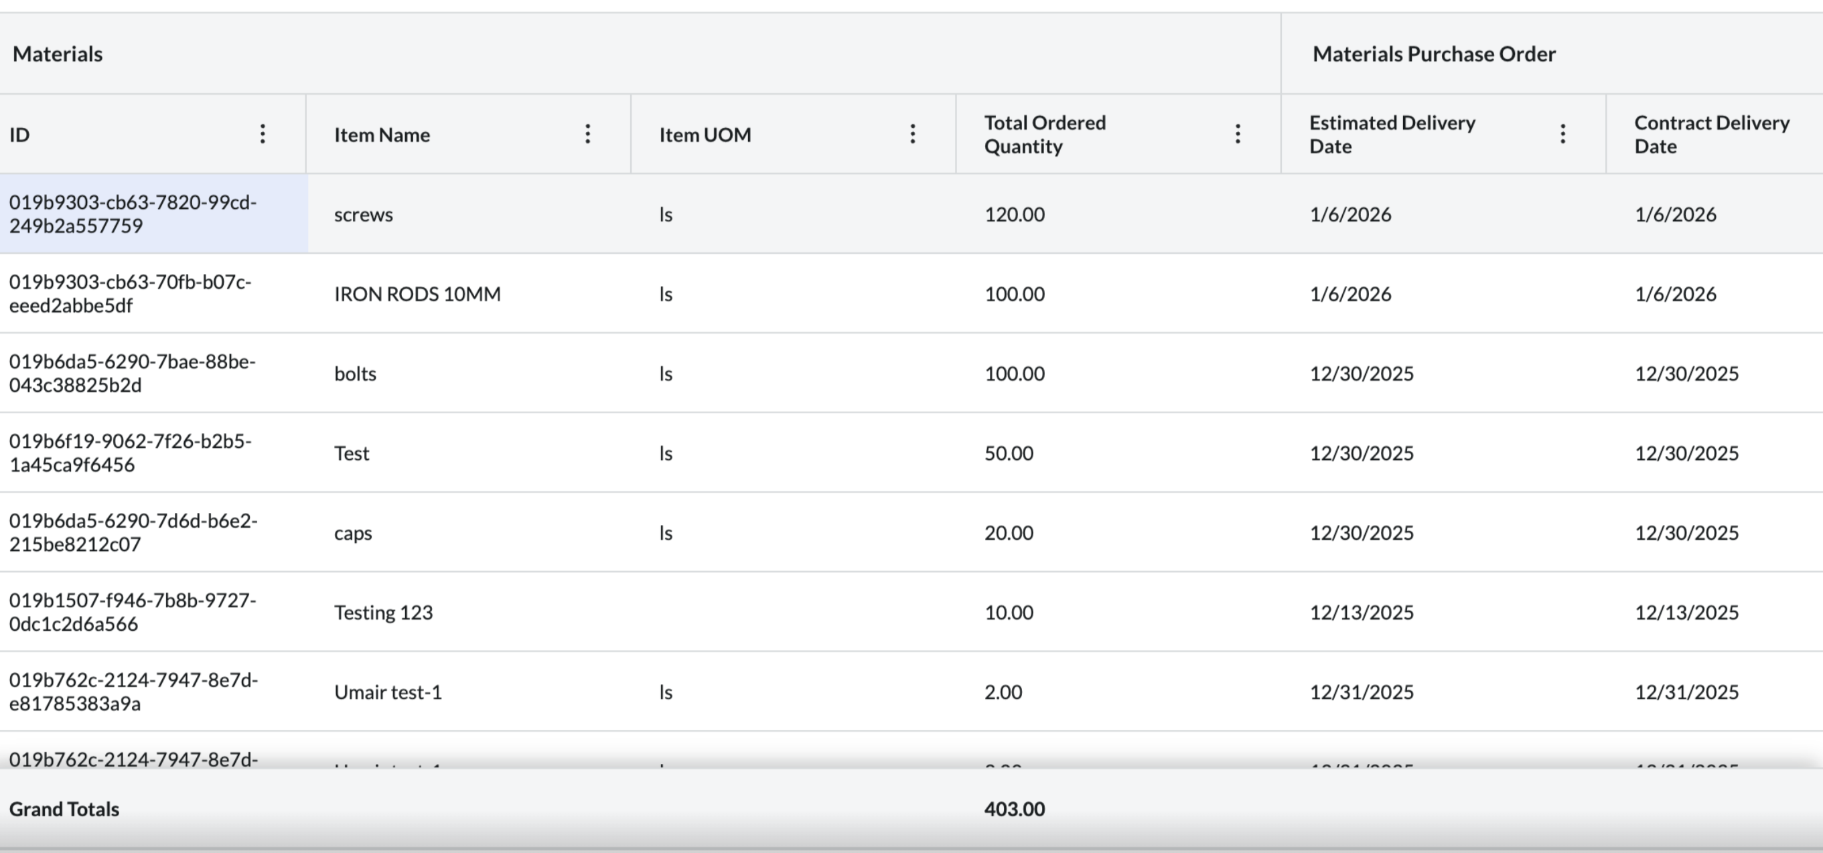
Task: Click the Item UOM header label
Action: [x=705, y=135]
